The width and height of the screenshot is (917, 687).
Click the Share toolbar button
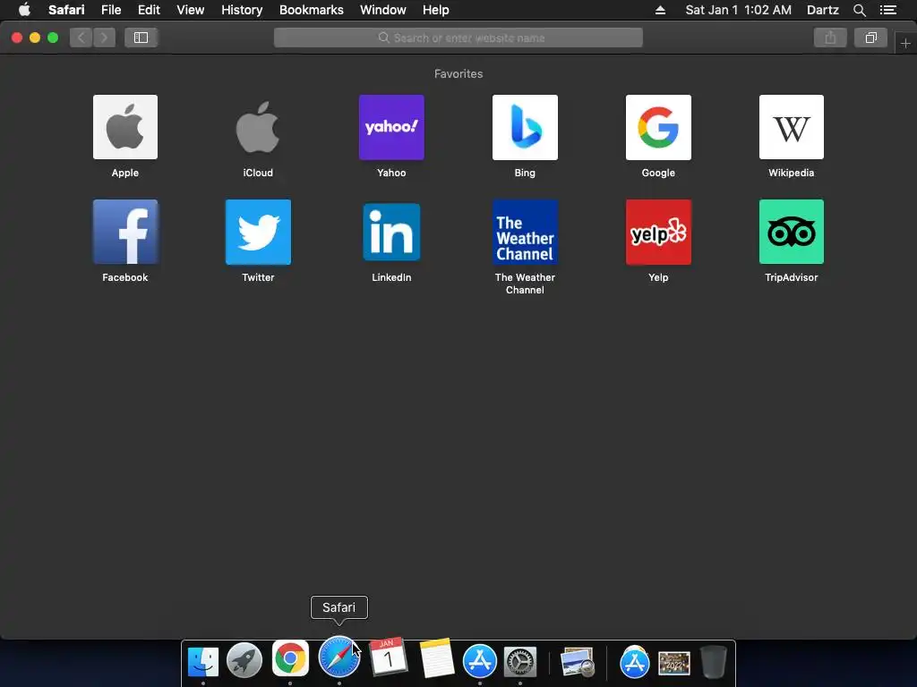(830, 38)
